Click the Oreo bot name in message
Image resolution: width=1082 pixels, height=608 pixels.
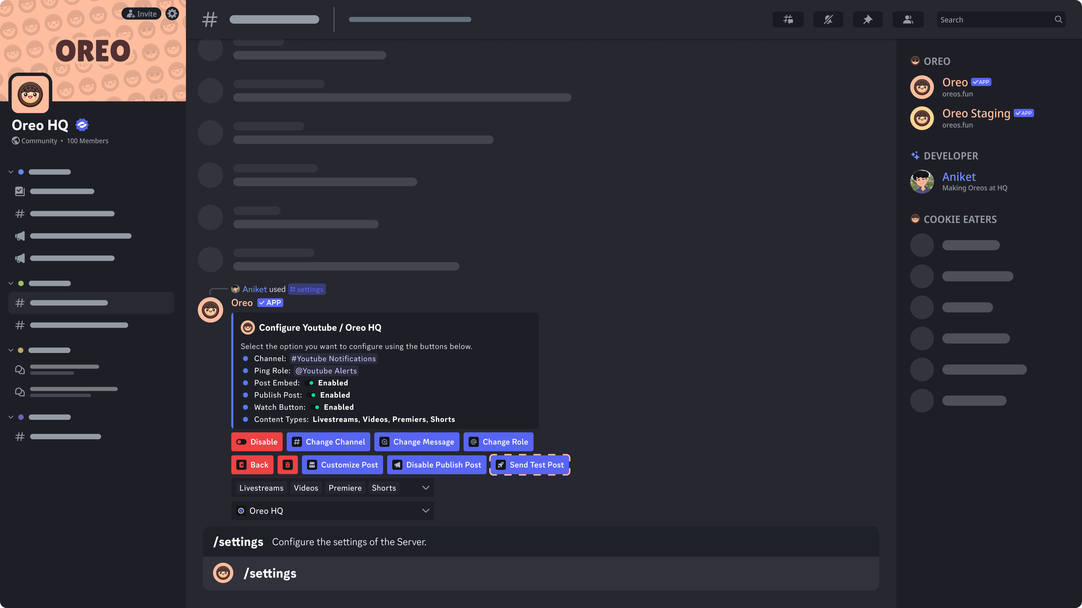point(242,303)
